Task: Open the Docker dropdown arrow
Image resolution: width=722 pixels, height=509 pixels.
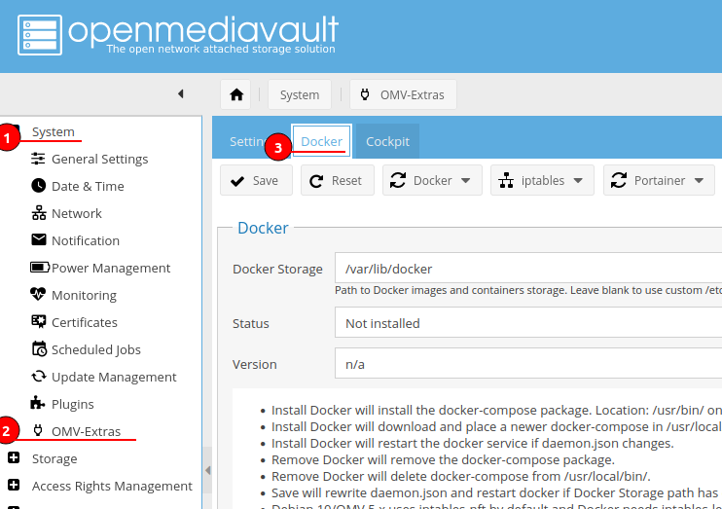Action: (465, 181)
